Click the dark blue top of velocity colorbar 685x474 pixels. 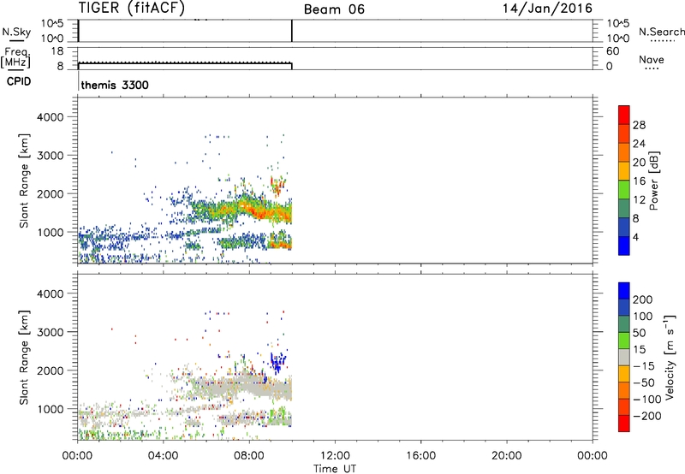pos(624,291)
